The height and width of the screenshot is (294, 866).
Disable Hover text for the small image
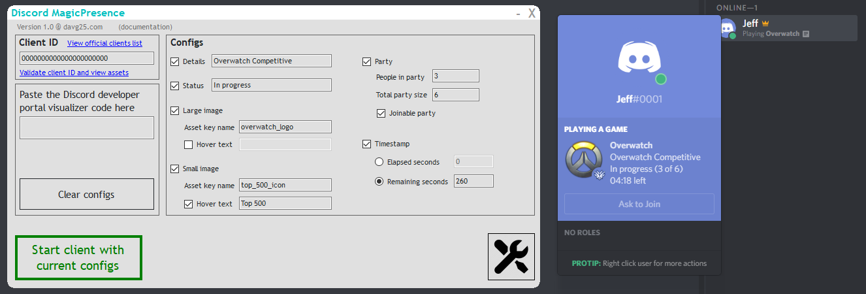[188, 204]
